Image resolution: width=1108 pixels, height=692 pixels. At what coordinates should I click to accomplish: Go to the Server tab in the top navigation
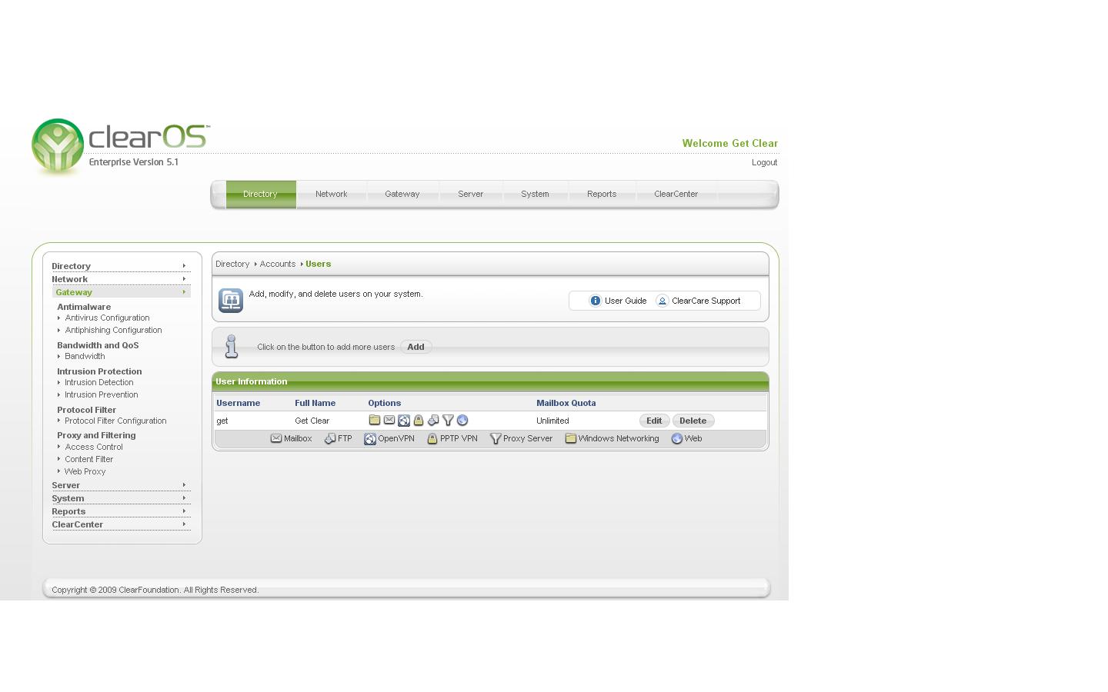[471, 194]
